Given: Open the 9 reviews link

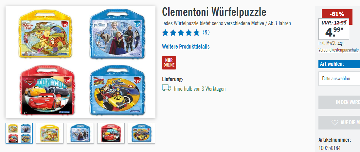Looking at the screenshot, I should [206, 33].
